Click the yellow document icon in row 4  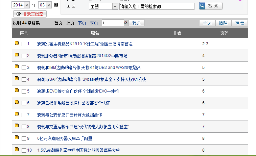[17, 78]
